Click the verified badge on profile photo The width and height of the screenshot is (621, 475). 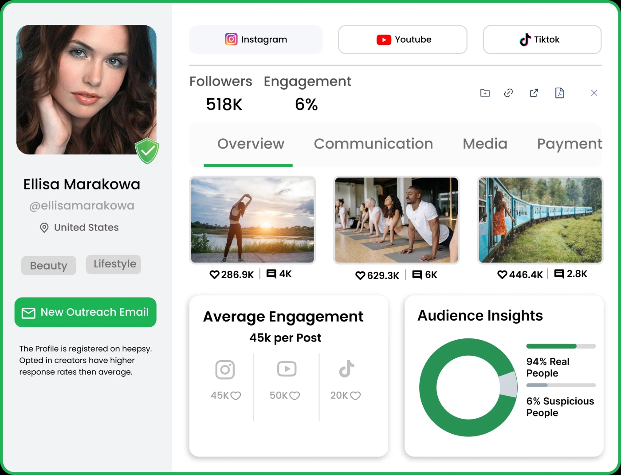click(x=147, y=151)
